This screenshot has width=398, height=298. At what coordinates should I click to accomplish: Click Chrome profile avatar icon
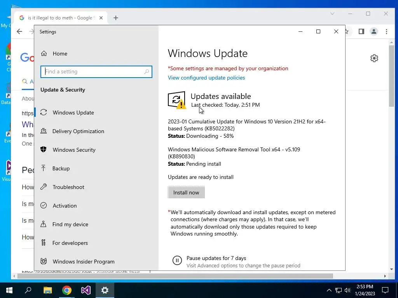(x=374, y=31)
